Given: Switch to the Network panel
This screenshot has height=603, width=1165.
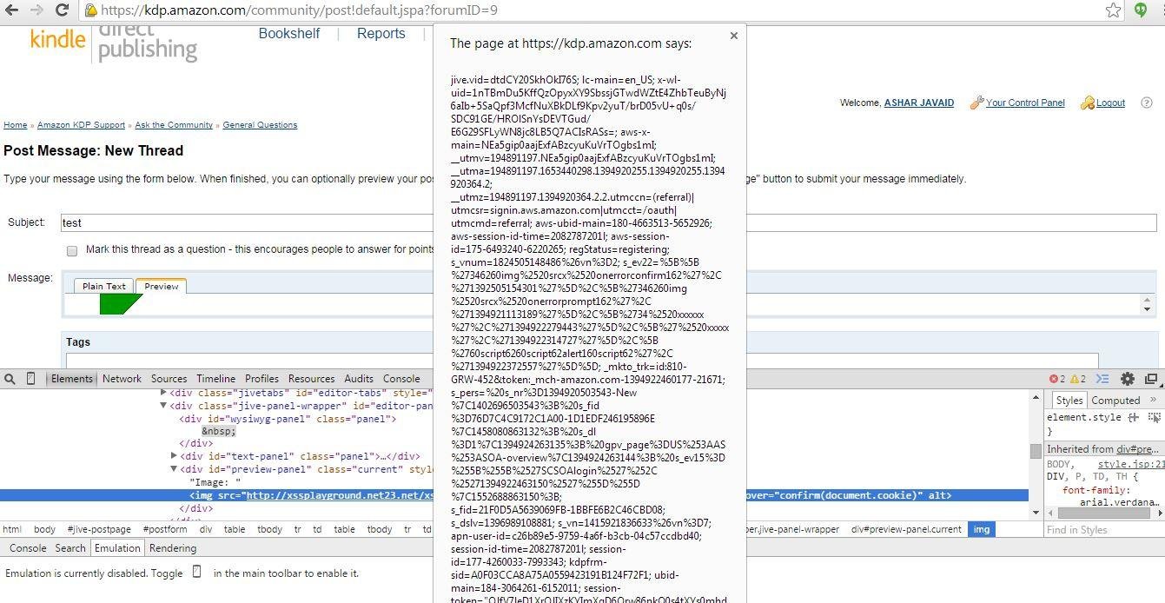Looking at the screenshot, I should (122, 379).
